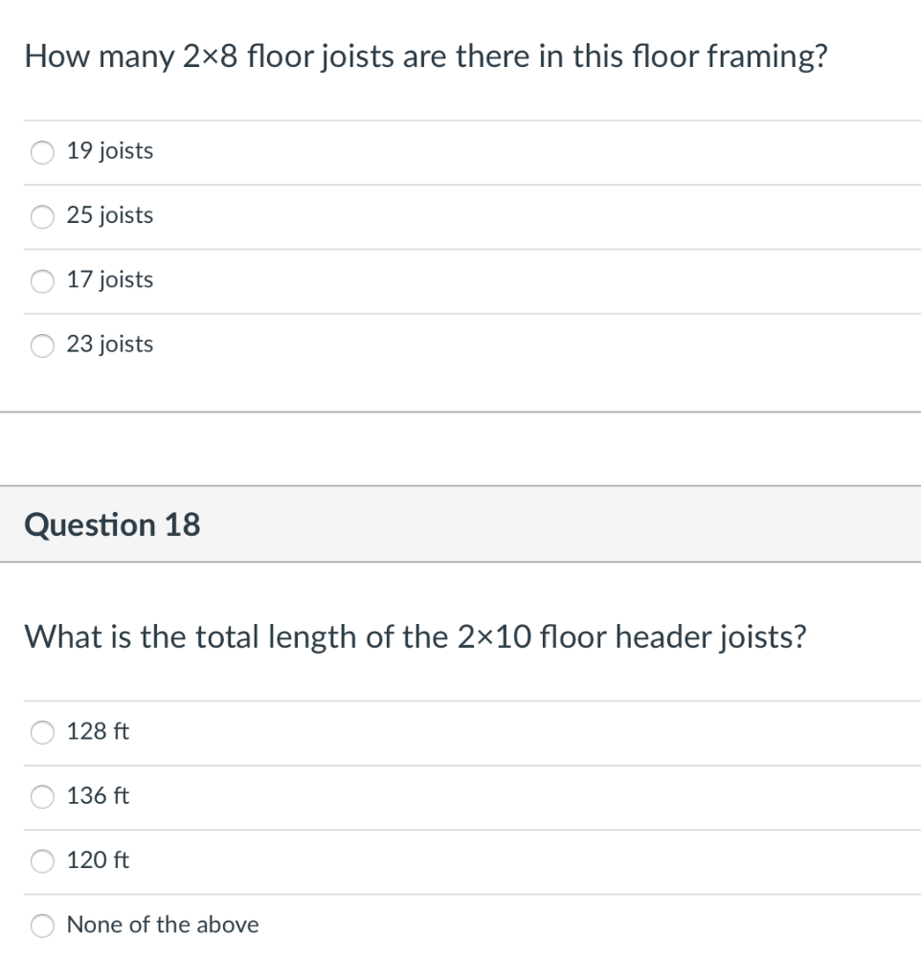This screenshot has height=980, width=921.
Task: Click the "25 joists" answer label text
Action: click(x=108, y=216)
